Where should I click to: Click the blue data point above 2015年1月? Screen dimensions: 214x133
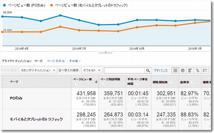(x=195, y=20)
